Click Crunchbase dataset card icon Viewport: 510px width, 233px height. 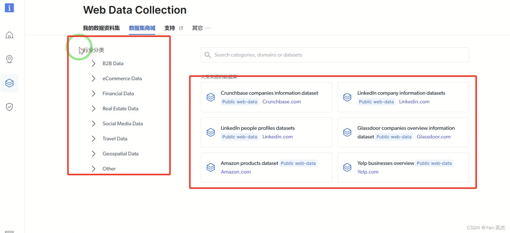211,97
